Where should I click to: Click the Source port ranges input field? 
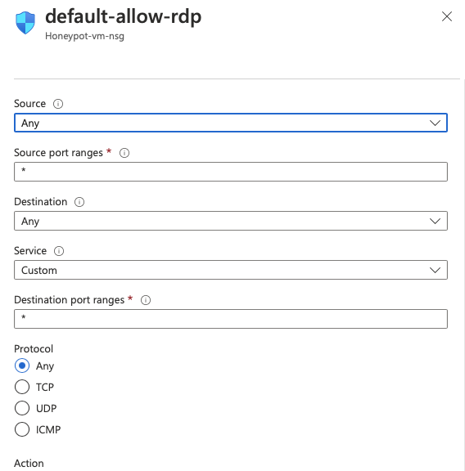click(231, 172)
